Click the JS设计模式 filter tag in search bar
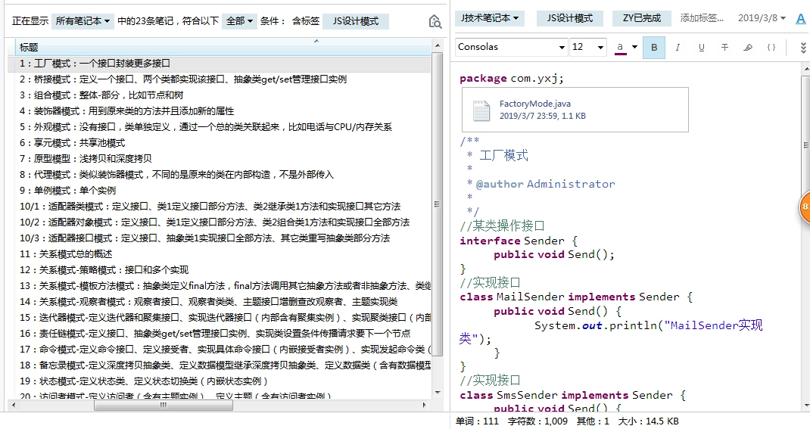This screenshot has height=429, width=810. (x=355, y=21)
